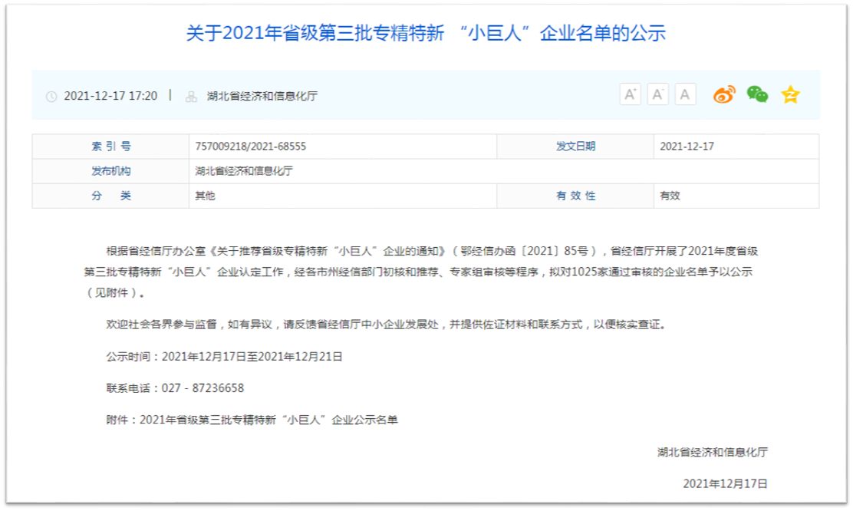The height and width of the screenshot is (511, 853).
Task: Click the page title about 小巨人 企业名单的公示
Action: click(x=426, y=34)
